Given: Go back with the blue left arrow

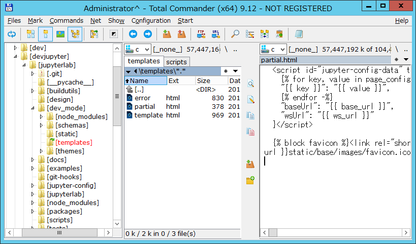Looking at the screenshot, I should pyautogui.click(x=133, y=34).
